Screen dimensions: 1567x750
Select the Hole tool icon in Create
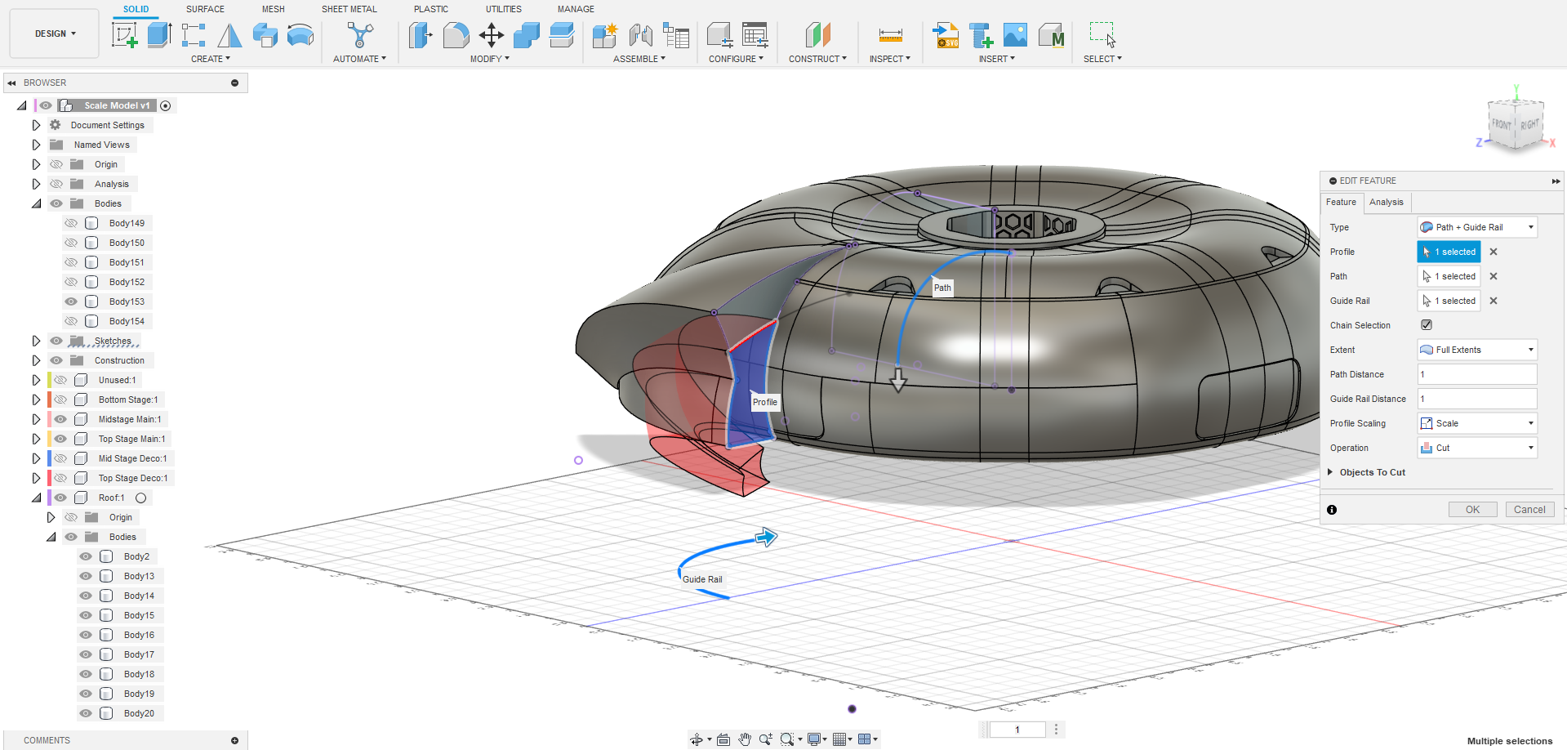click(x=265, y=35)
